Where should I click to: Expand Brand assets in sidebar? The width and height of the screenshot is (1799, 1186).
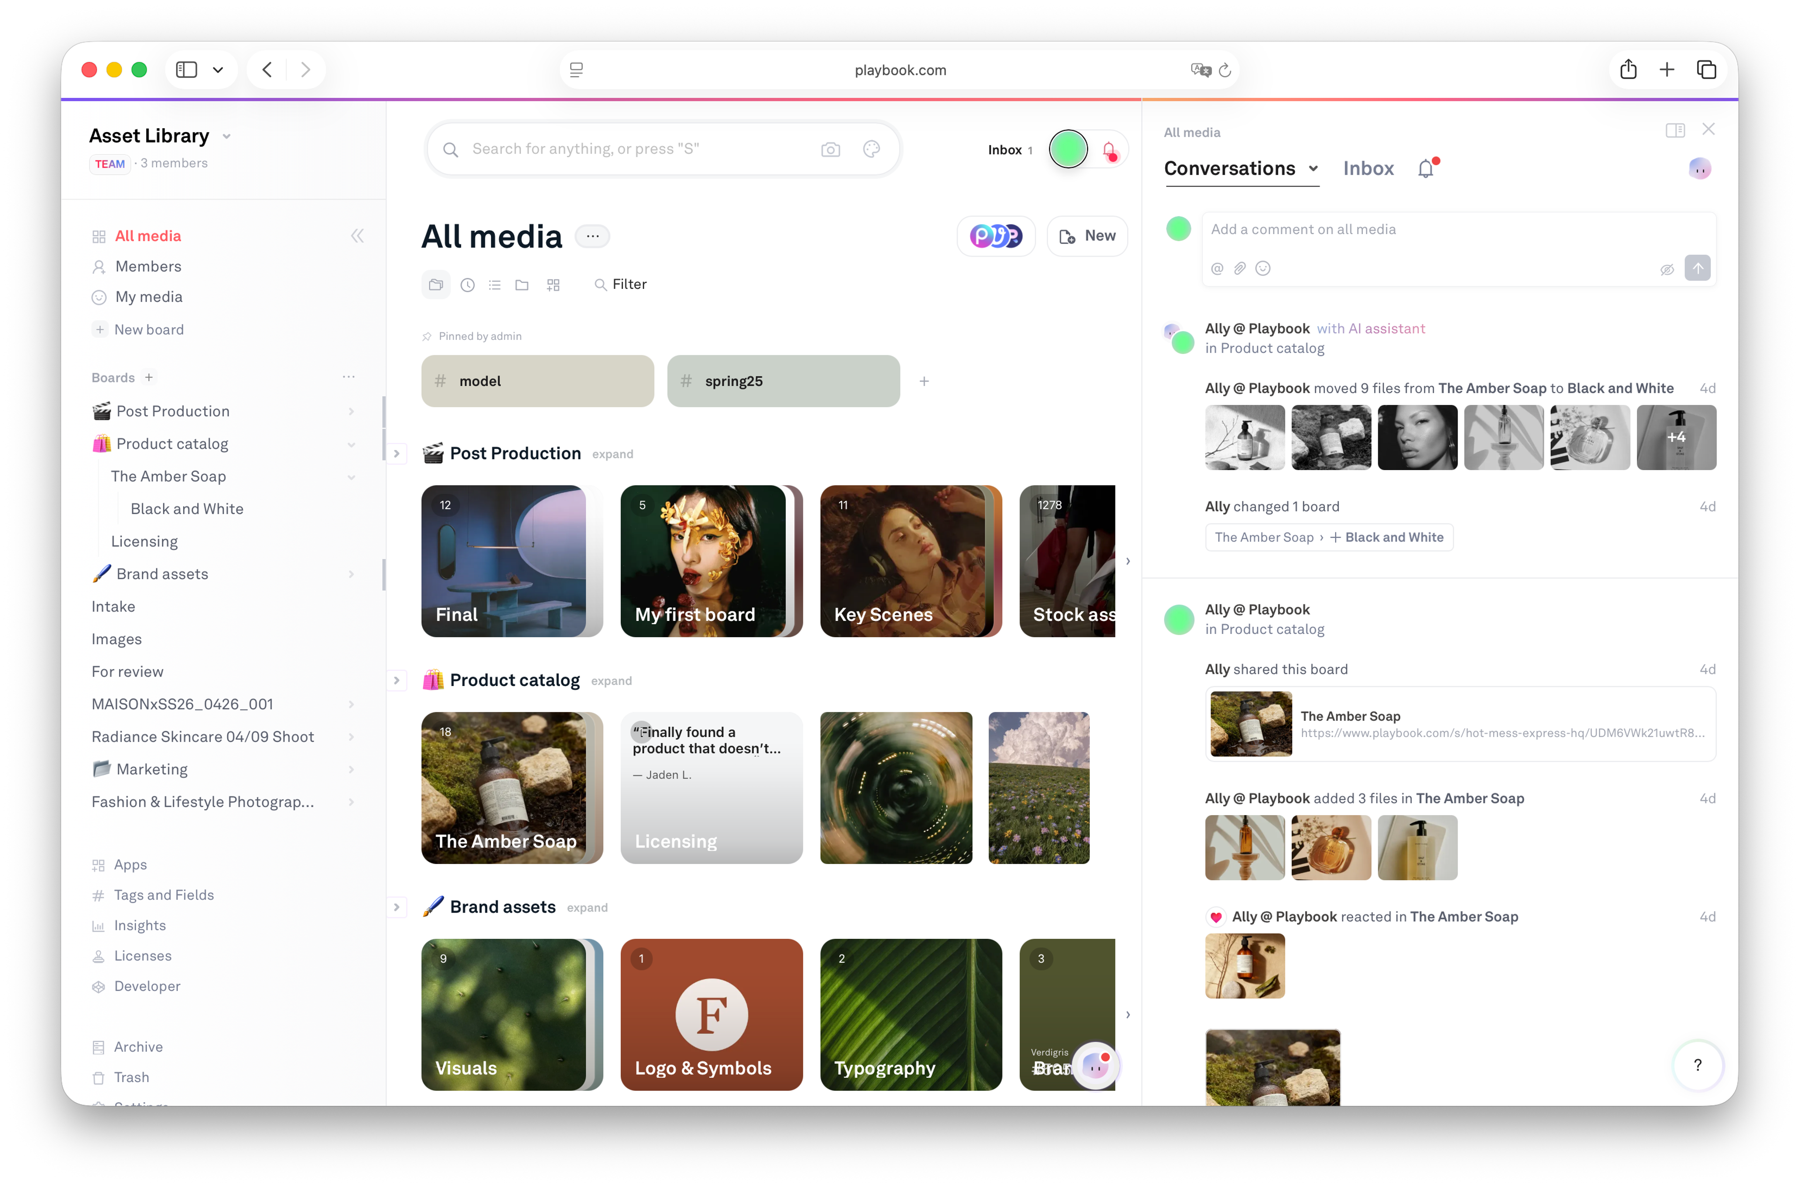coord(351,574)
